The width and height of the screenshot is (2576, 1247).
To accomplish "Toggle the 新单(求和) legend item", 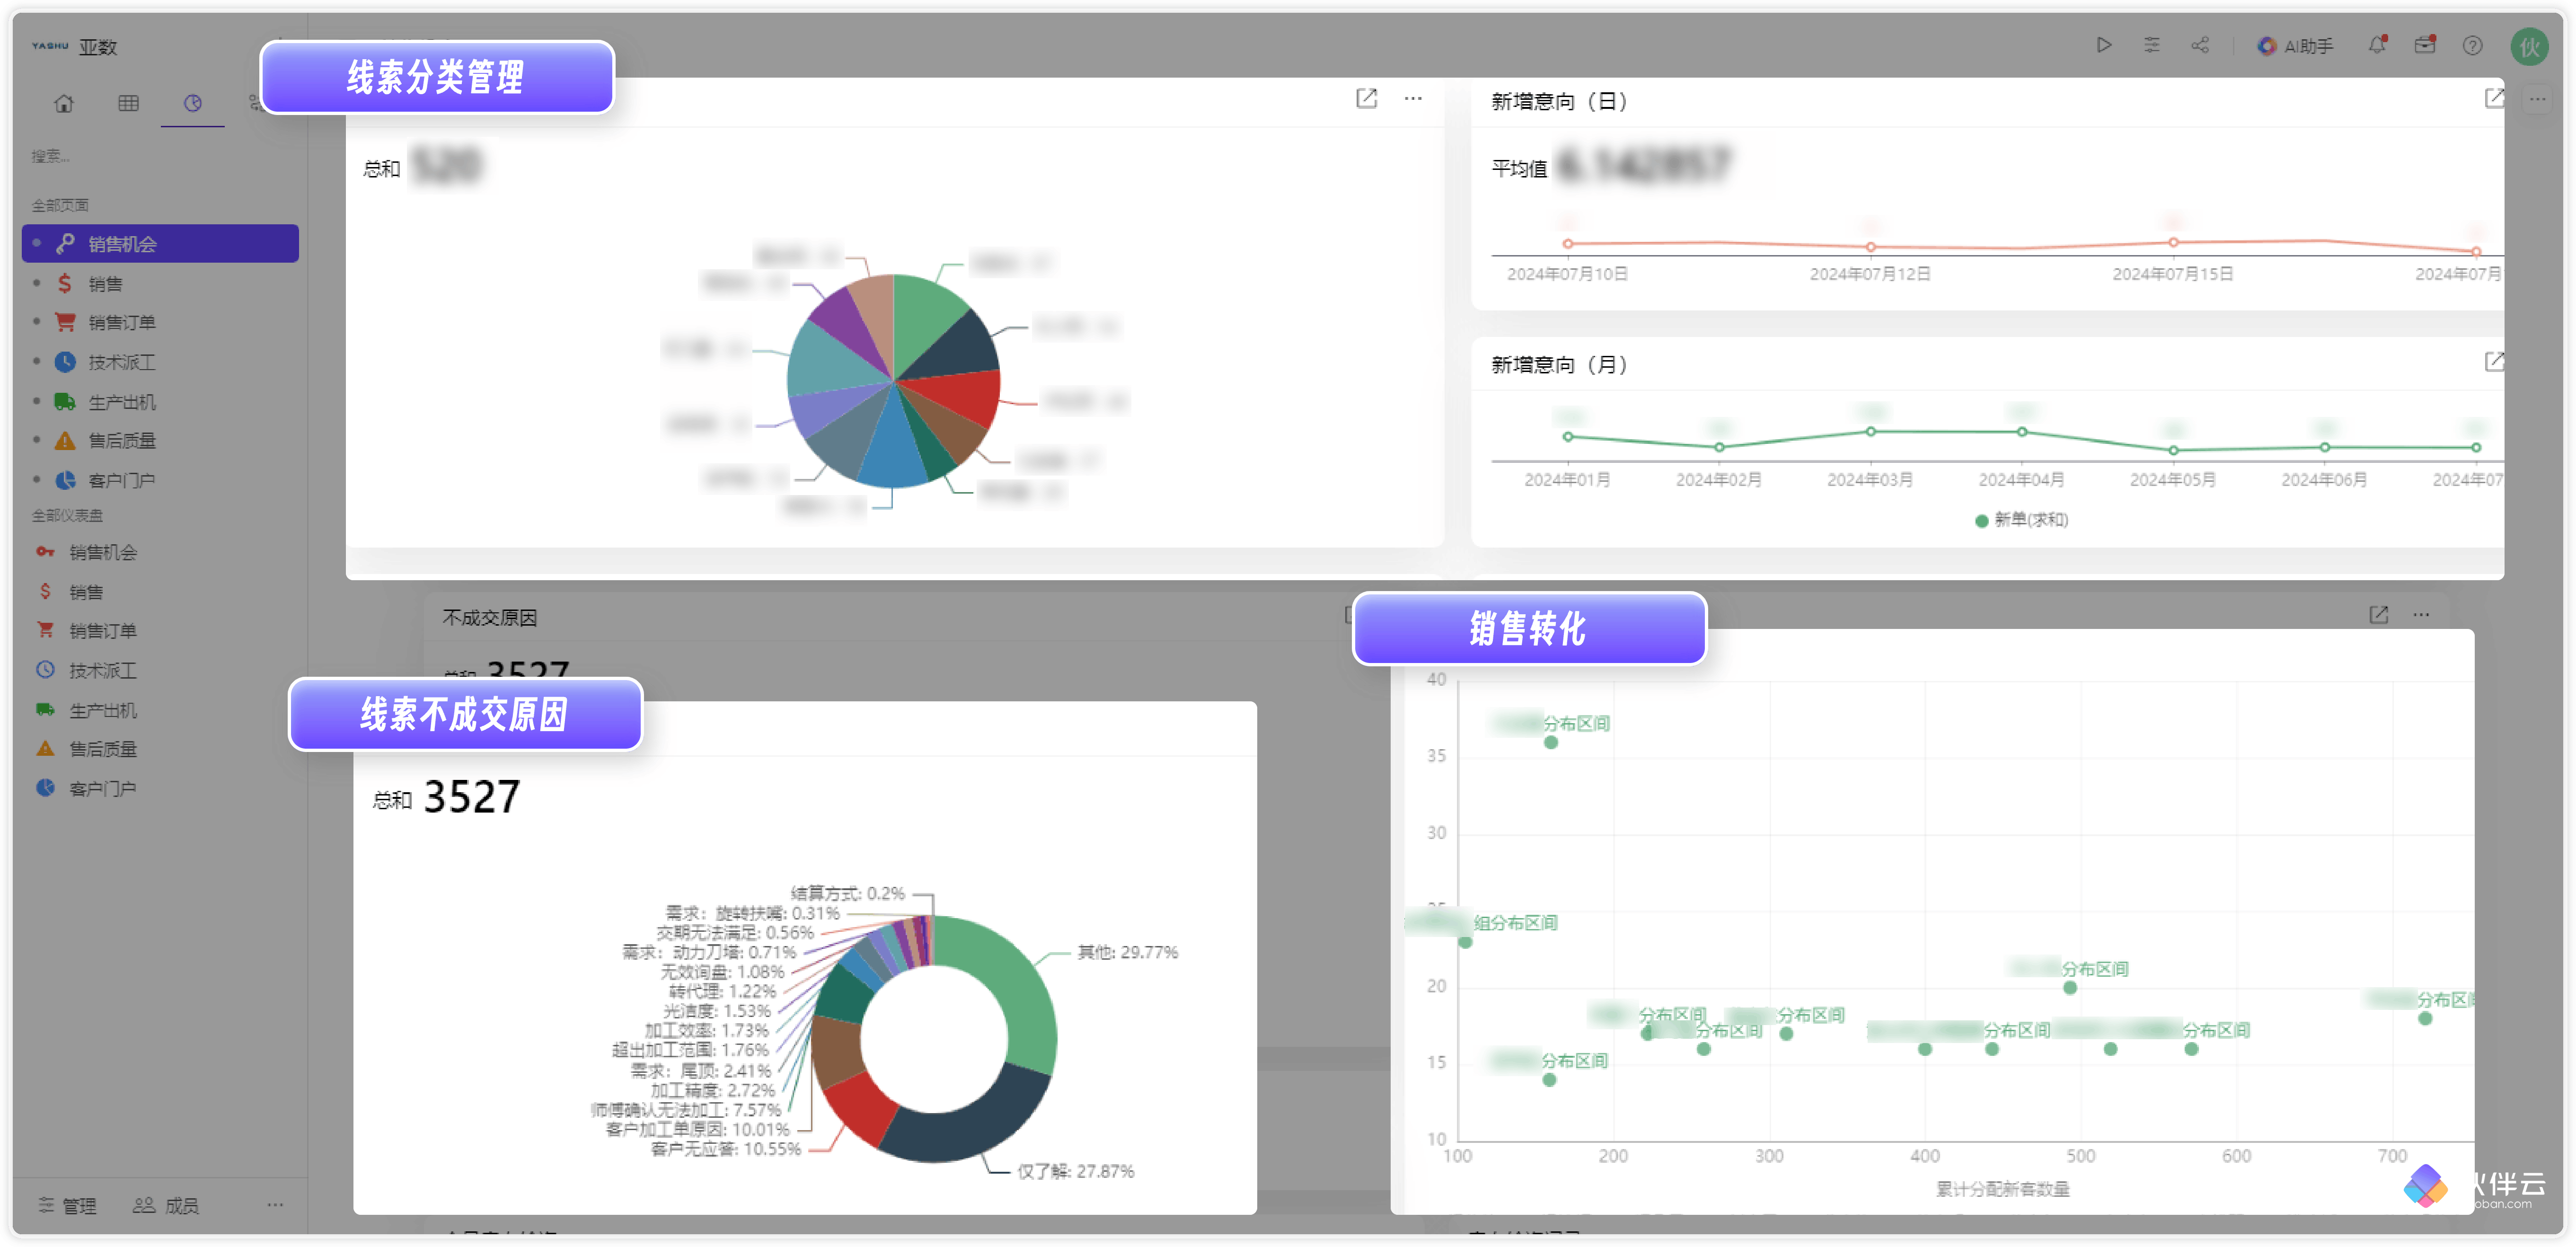I will point(2022,520).
